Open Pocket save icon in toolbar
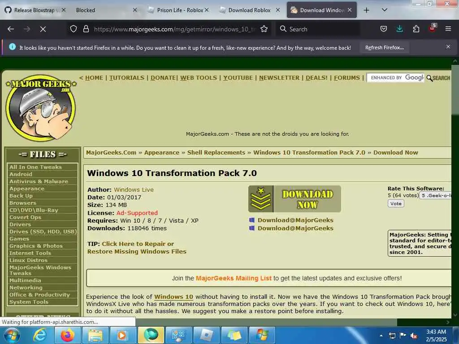The width and height of the screenshot is (459, 344). coord(384,29)
